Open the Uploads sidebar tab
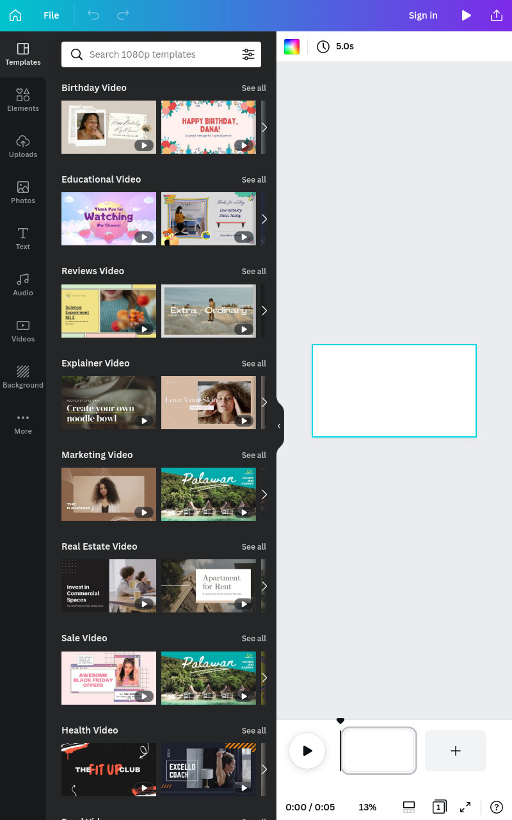Viewport: 512px width, 820px height. point(23,147)
